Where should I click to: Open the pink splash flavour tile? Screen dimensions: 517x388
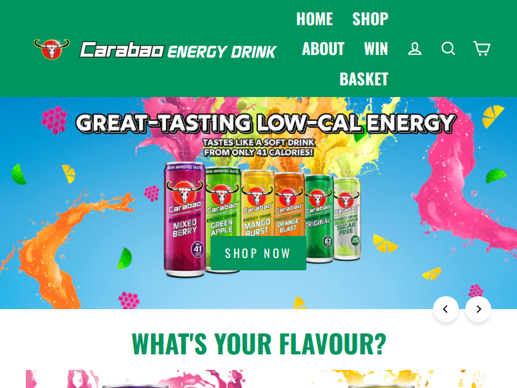(x=136, y=379)
